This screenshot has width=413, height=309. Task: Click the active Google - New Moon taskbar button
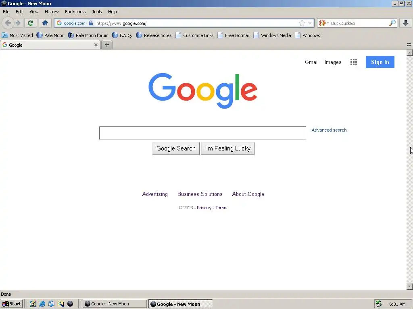pyautogui.click(x=180, y=304)
